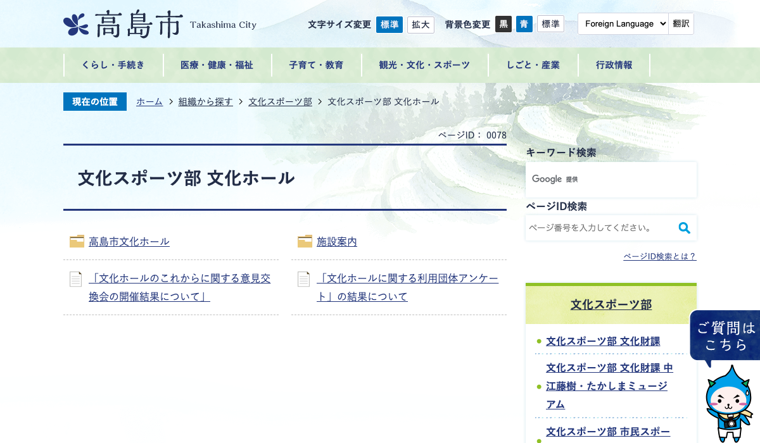Open the 行政情報 menu
This screenshot has width=760, height=443.
614,65
